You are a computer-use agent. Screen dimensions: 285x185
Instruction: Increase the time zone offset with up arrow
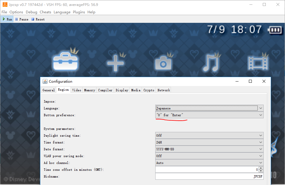pos(261,168)
